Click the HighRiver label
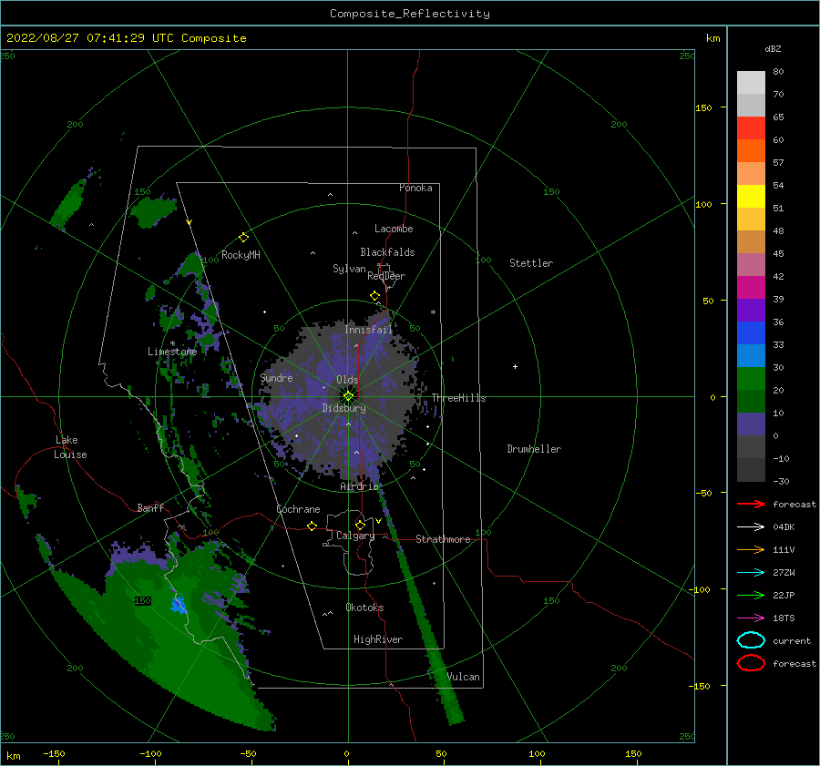 pos(378,639)
